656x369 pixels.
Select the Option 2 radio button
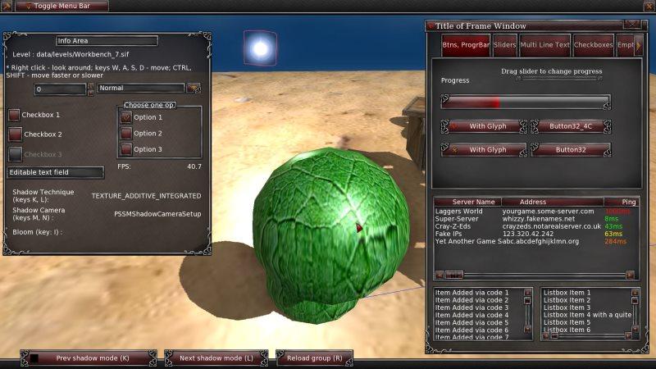125,133
